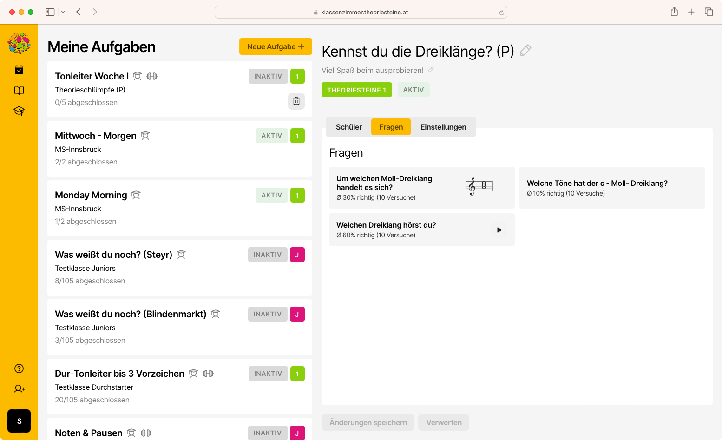Go back in Safari
Screen dimensions: 722x440
pos(79,12)
